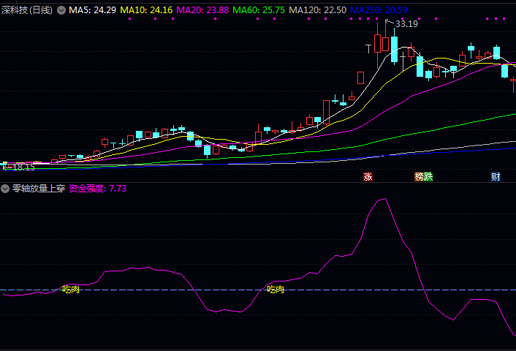This screenshot has width=516, height=351.
Task: Select the yellow MA10 label
Action: 146,10
